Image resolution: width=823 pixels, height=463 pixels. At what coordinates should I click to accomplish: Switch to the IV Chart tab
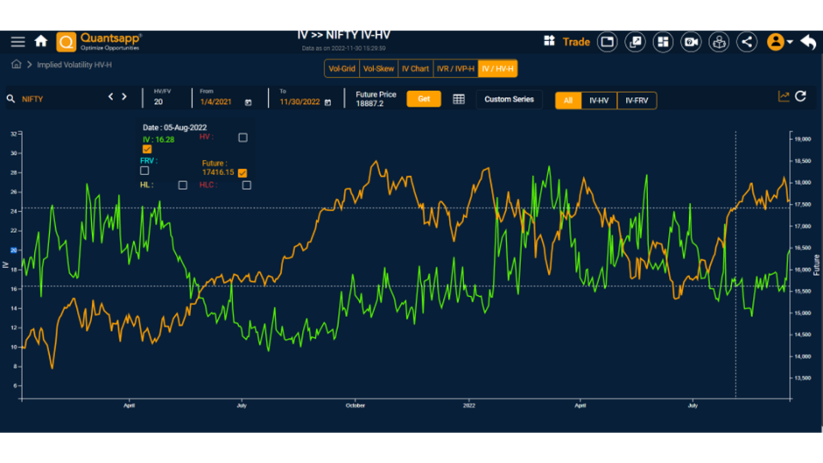coord(415,69)
